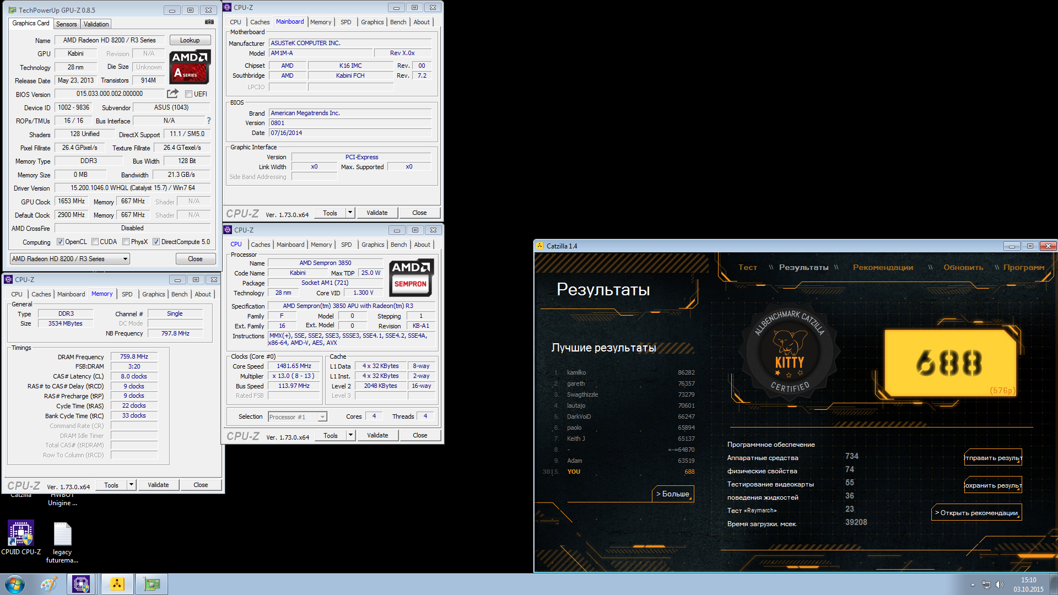Image resolution: width=1058 pixels, height=595 pixels.
Task: Click the Сохранить результат button
Action: tap(993, 485)
